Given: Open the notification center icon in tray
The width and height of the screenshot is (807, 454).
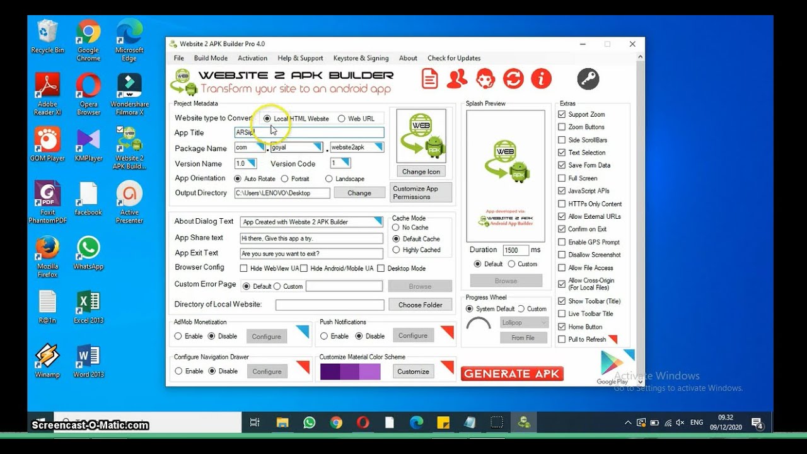Looking at the screenshot, I should [757, 422].
